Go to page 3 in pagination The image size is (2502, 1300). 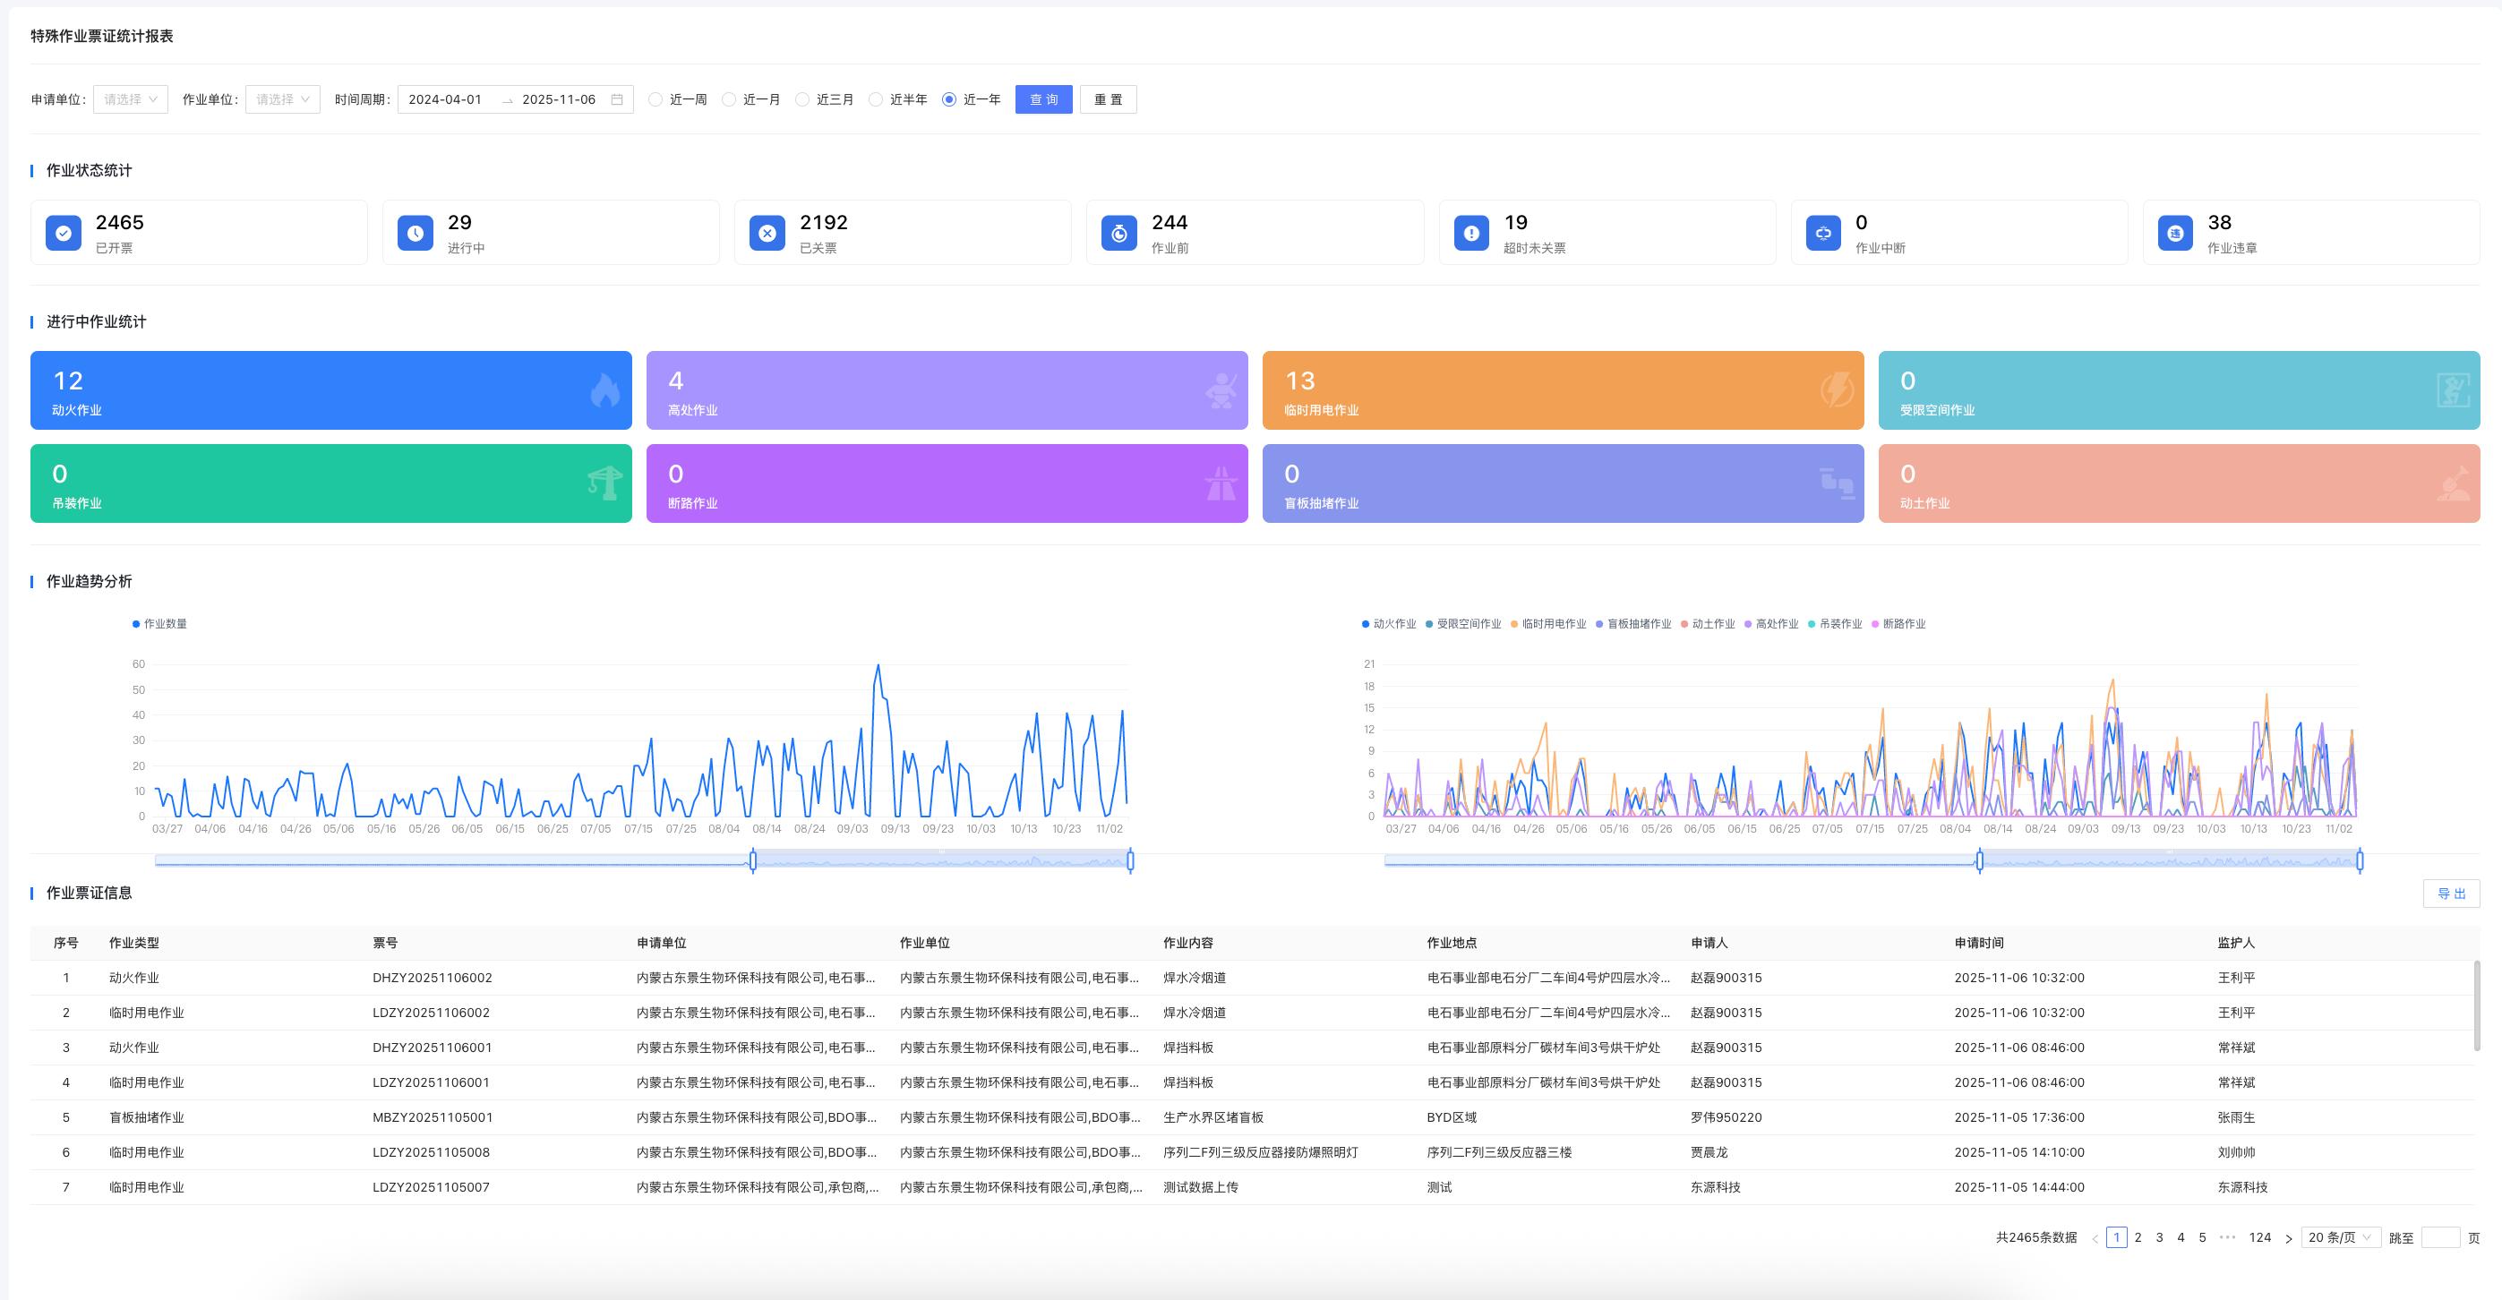point(2159,1237)
